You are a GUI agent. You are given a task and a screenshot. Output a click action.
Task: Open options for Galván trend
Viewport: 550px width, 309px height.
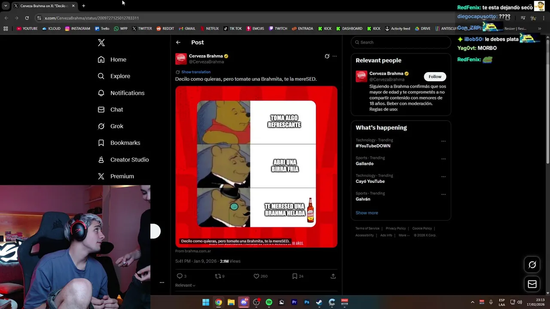(x=443, y=194)
